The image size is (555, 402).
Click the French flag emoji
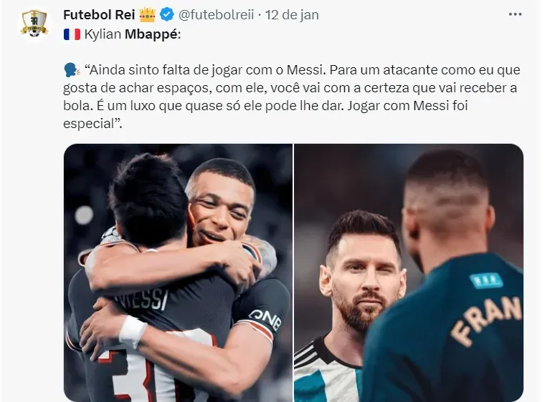coord(72,34)
